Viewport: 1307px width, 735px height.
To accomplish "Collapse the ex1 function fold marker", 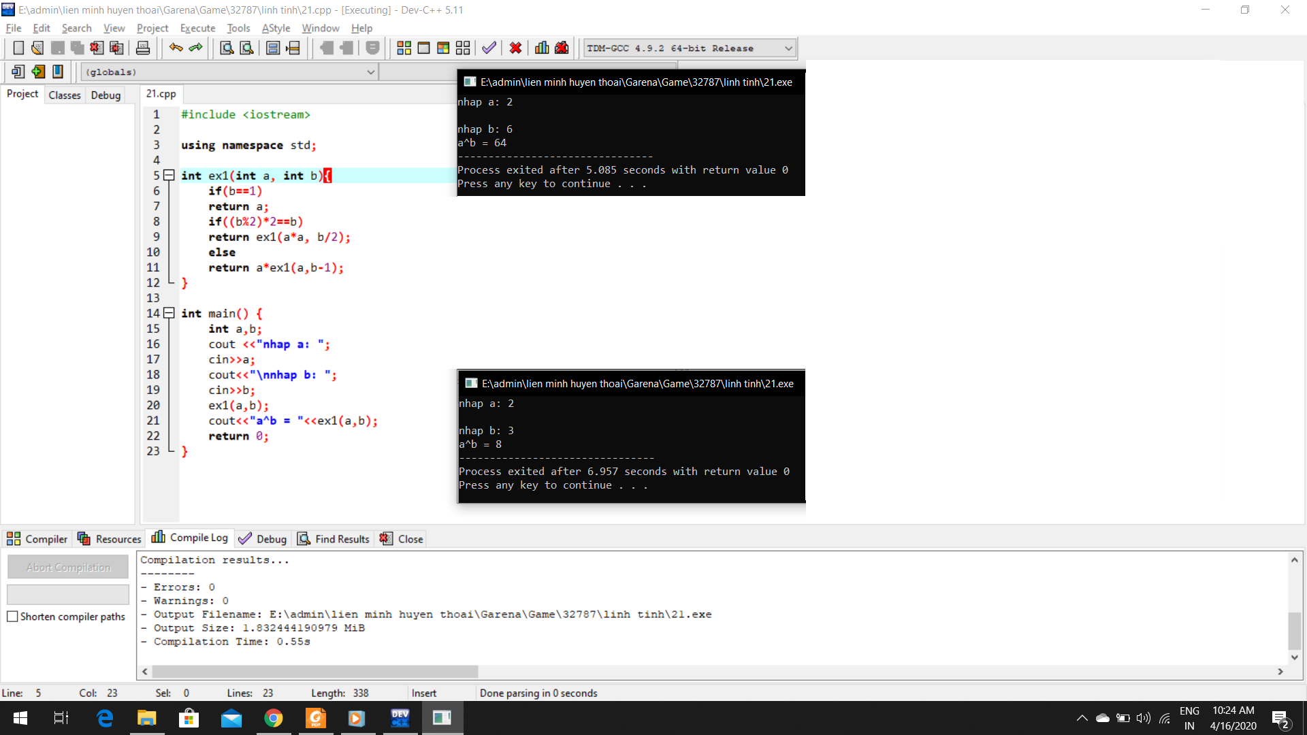I will (169, 176).
